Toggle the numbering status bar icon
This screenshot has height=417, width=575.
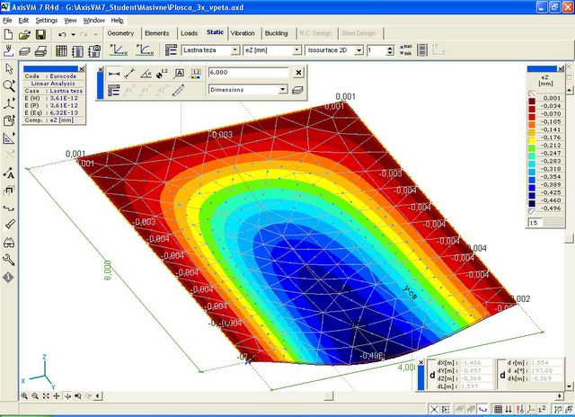(x=542, y=409)
